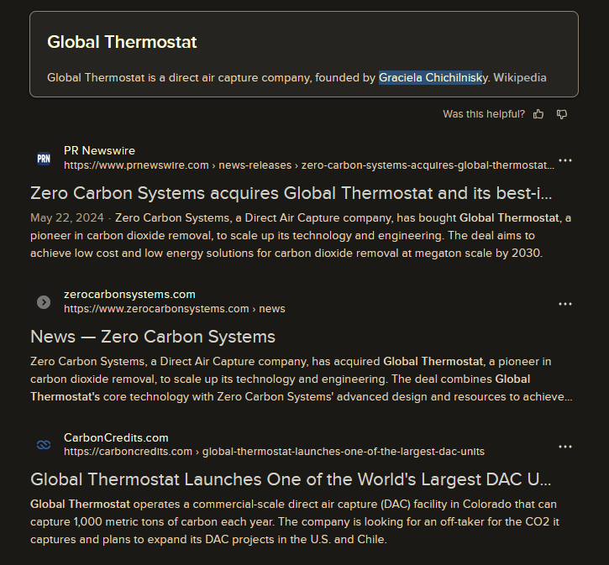Screen dimensions: 609x565
Task: Click the May 22, 2024 date
Action: point(67,217)
